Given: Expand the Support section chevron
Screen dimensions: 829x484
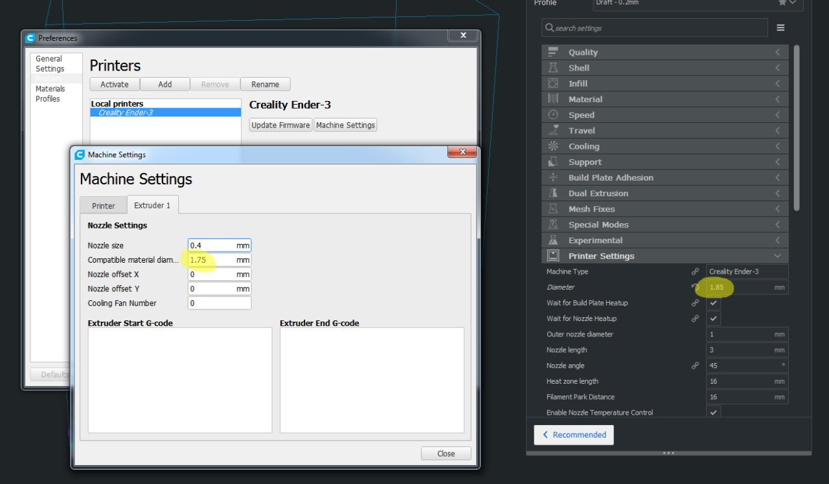Looking at the screenshot, I should (x=778, y=162).
